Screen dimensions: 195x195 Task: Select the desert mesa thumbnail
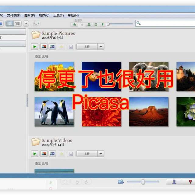(x=149, y=112)
